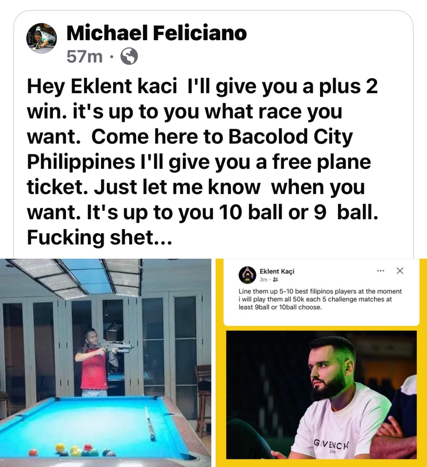Click the words 'Bacolod City' in the post

pos(291,137)
